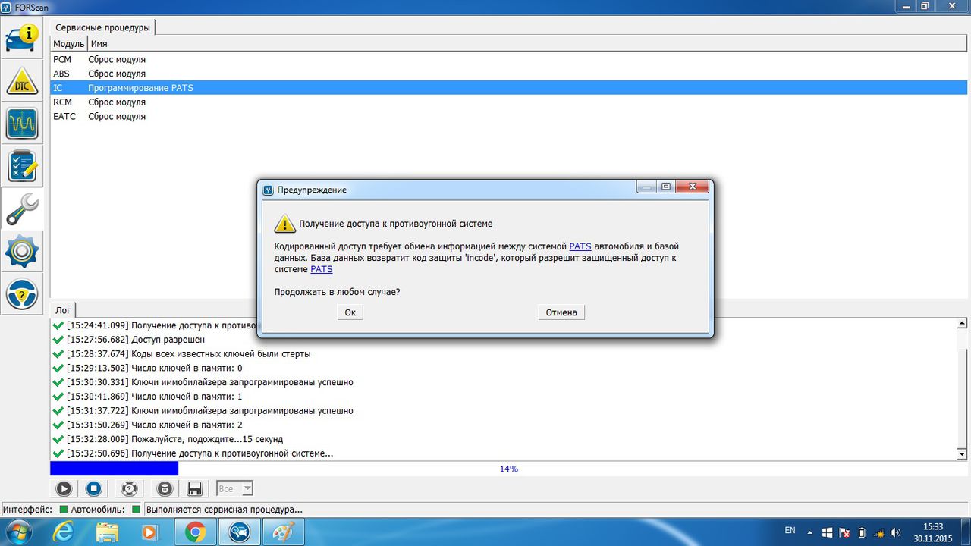Open Windows Explorer from taskbar

[x=107, y=532]
